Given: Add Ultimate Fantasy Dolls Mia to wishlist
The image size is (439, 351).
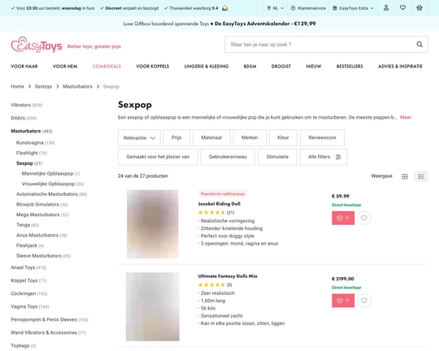Looking at the screenshot, I should (x=364, y=301).
